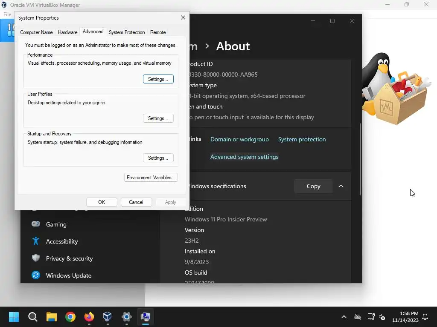
Task: Open Advanced system settings link
Action: pos(244,157)
